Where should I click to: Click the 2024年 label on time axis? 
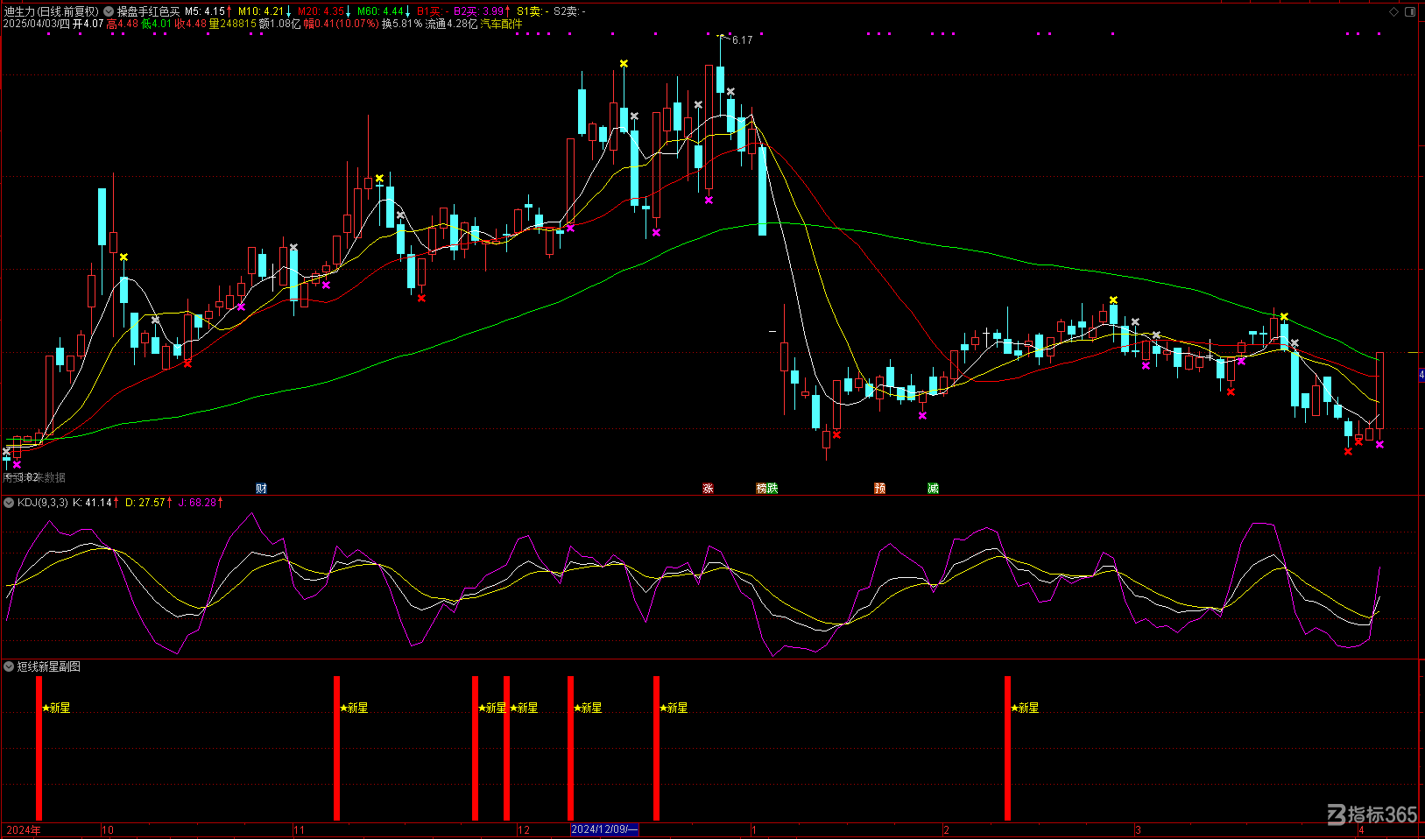point(23,830)
